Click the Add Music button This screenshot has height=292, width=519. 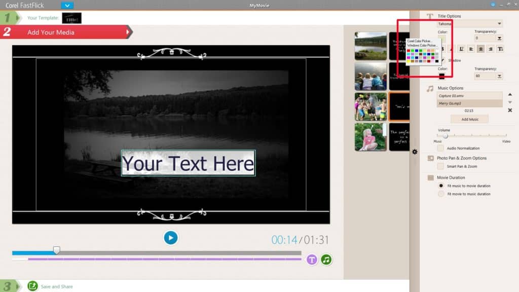point(470,119)
